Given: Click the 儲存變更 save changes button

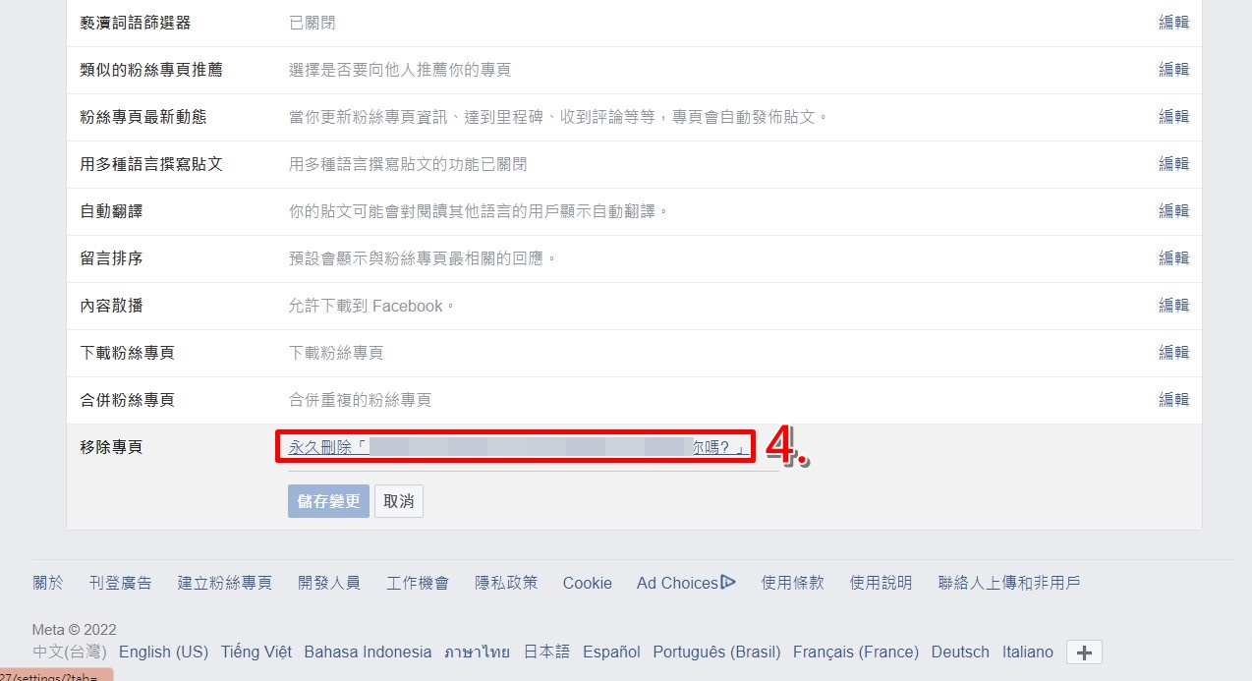Looking at the screenshot, I should click(328, 501).
